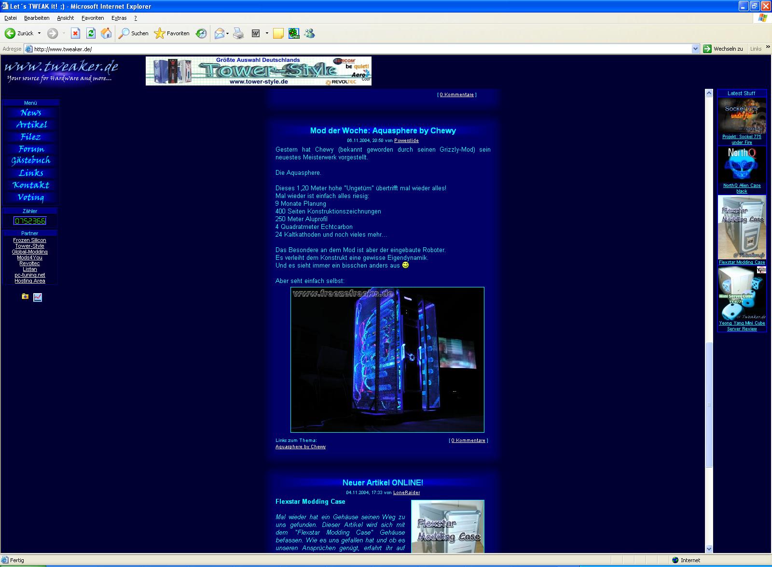Image resolution: width=772 pixels, height=567 pixels.
Task: Open the Favoriten menu in menu bar
Action: (93, 18)
